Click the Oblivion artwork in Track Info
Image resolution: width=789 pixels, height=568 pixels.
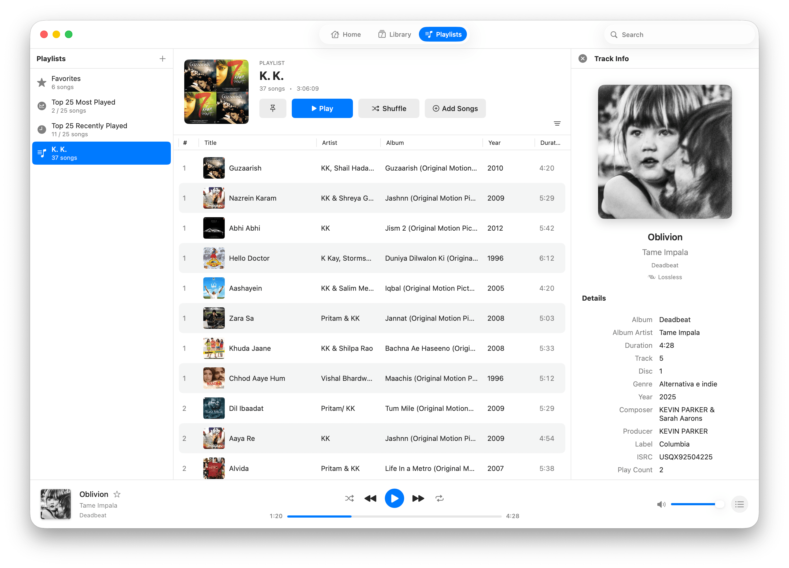pos(665,152)
